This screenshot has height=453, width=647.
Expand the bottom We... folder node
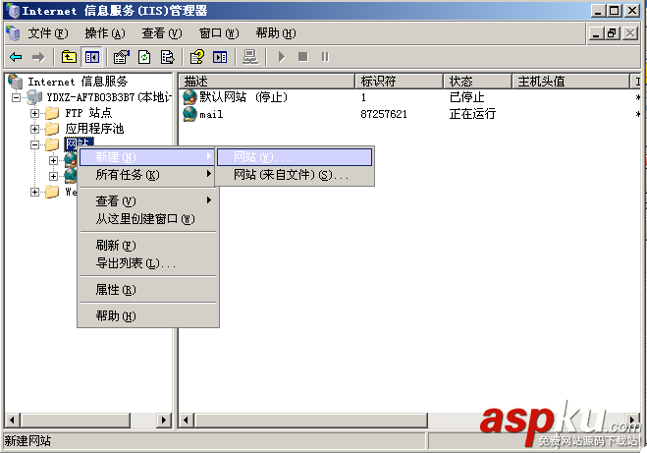34,192
